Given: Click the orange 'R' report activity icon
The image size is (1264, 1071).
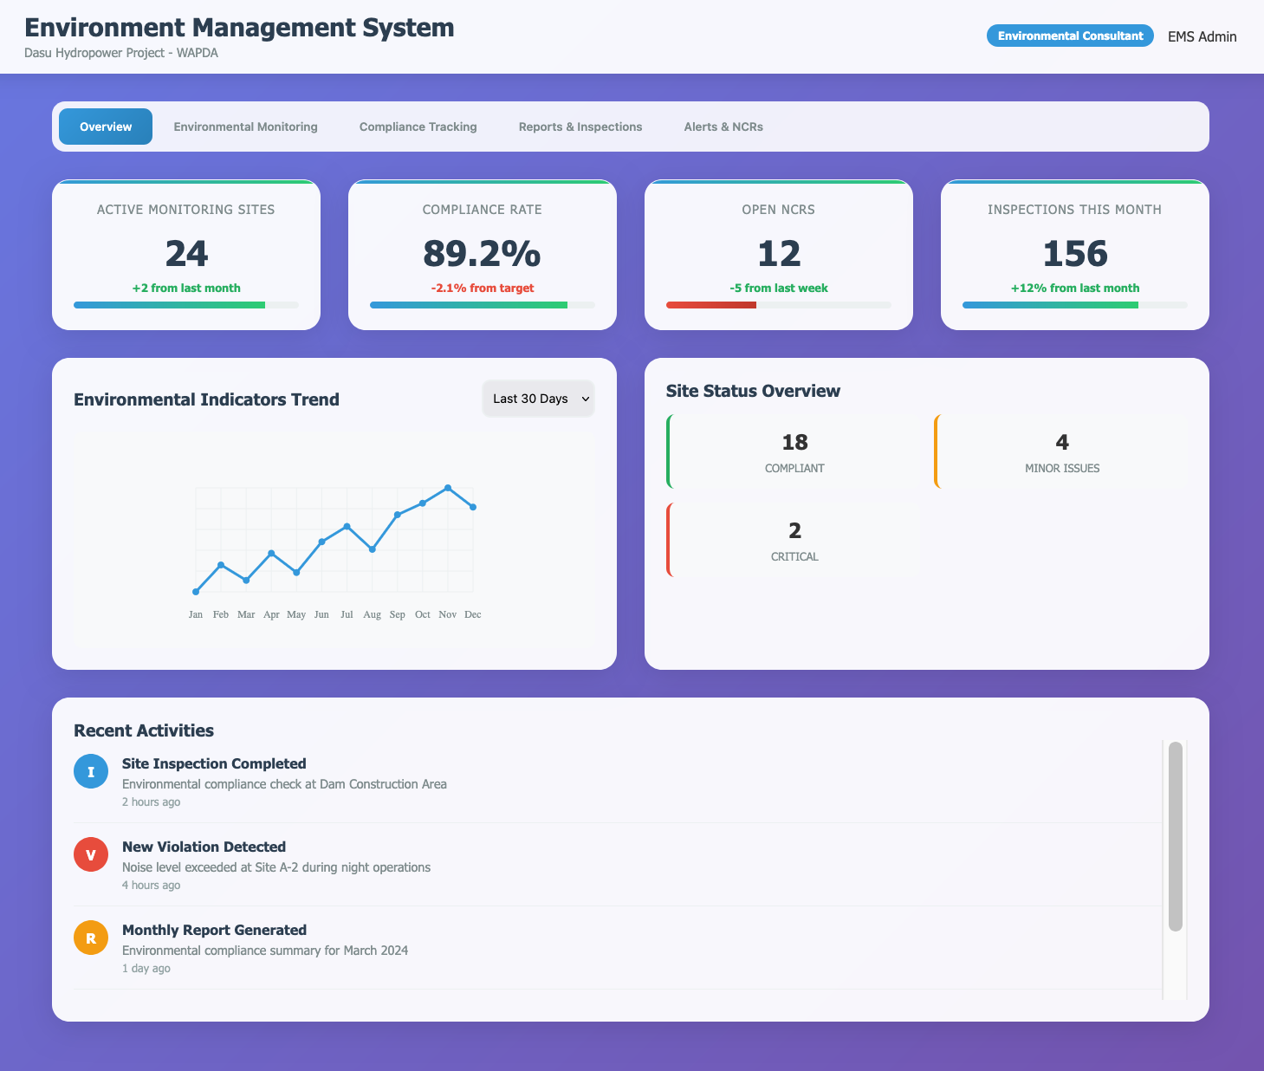Looking at the screenshot, I should tap(91, 938).
